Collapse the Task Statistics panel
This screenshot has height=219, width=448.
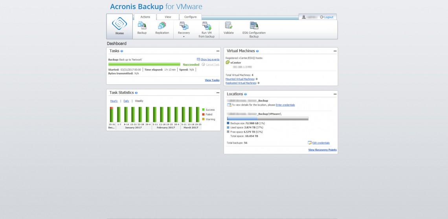click(x=218, y=93)
